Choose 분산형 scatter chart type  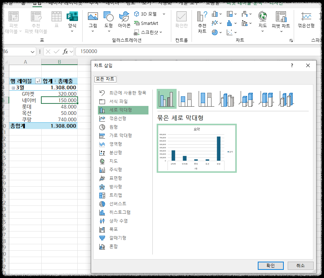click(x=123, y=153)
